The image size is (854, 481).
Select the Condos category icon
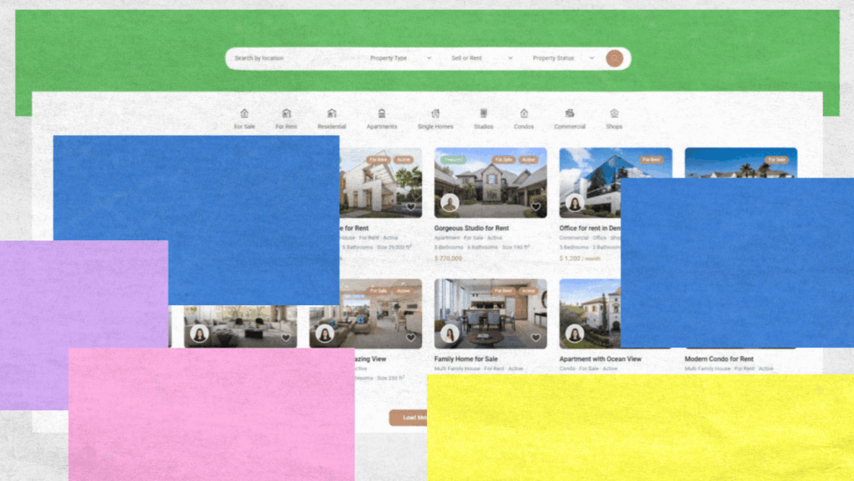[x=524, y=117]
